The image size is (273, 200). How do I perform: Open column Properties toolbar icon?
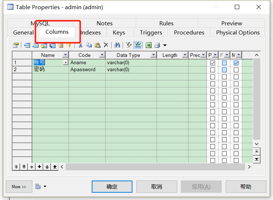pyautogui.click(x=16, y=45)
